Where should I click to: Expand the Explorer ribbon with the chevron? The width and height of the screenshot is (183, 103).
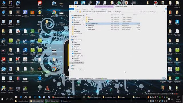164,9
